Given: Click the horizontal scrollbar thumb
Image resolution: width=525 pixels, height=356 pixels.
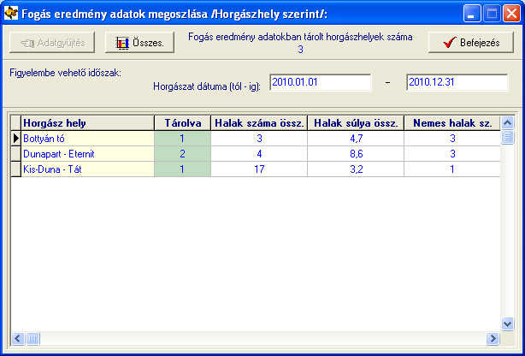Looking at the screenshot, I should [x=32, y=338].
